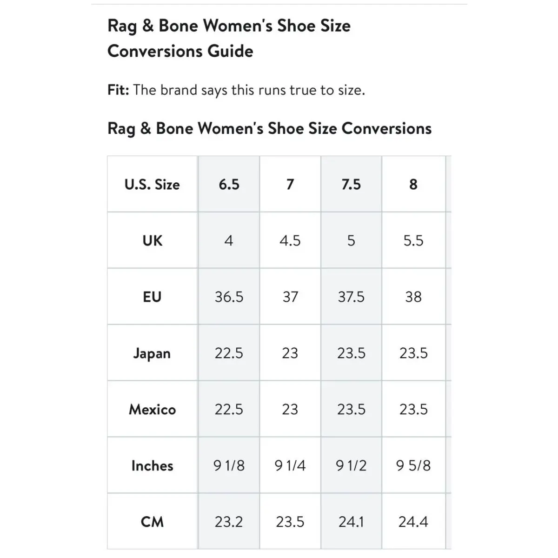Click the EU 36.5 cell
Screen dimensions: 558x558
(x=229, y=297)
